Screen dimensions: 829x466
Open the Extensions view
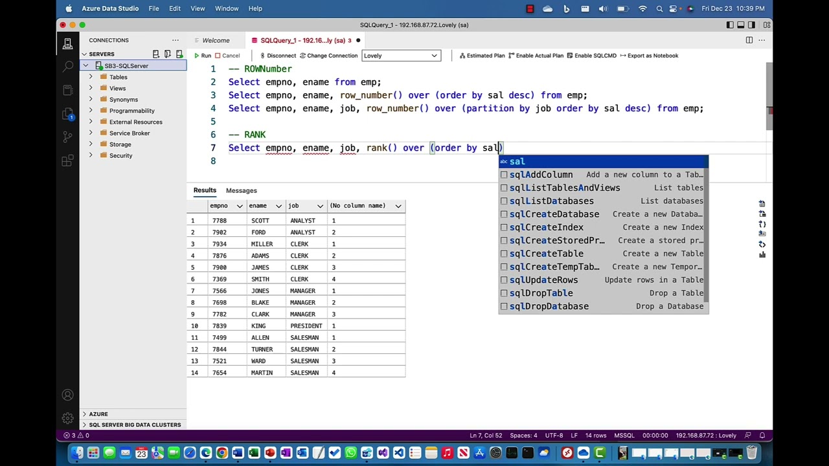click(x=67, y=160)
